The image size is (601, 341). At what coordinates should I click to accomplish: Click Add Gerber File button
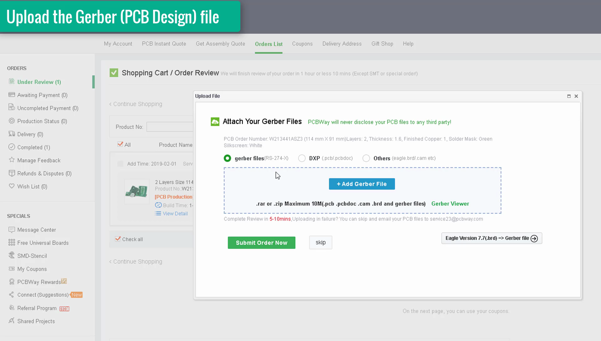coord(362,184)
